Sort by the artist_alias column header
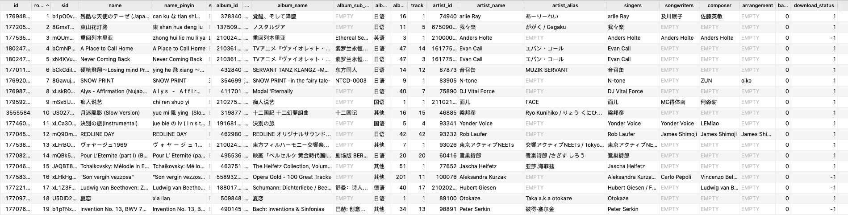 click(565, 5)
